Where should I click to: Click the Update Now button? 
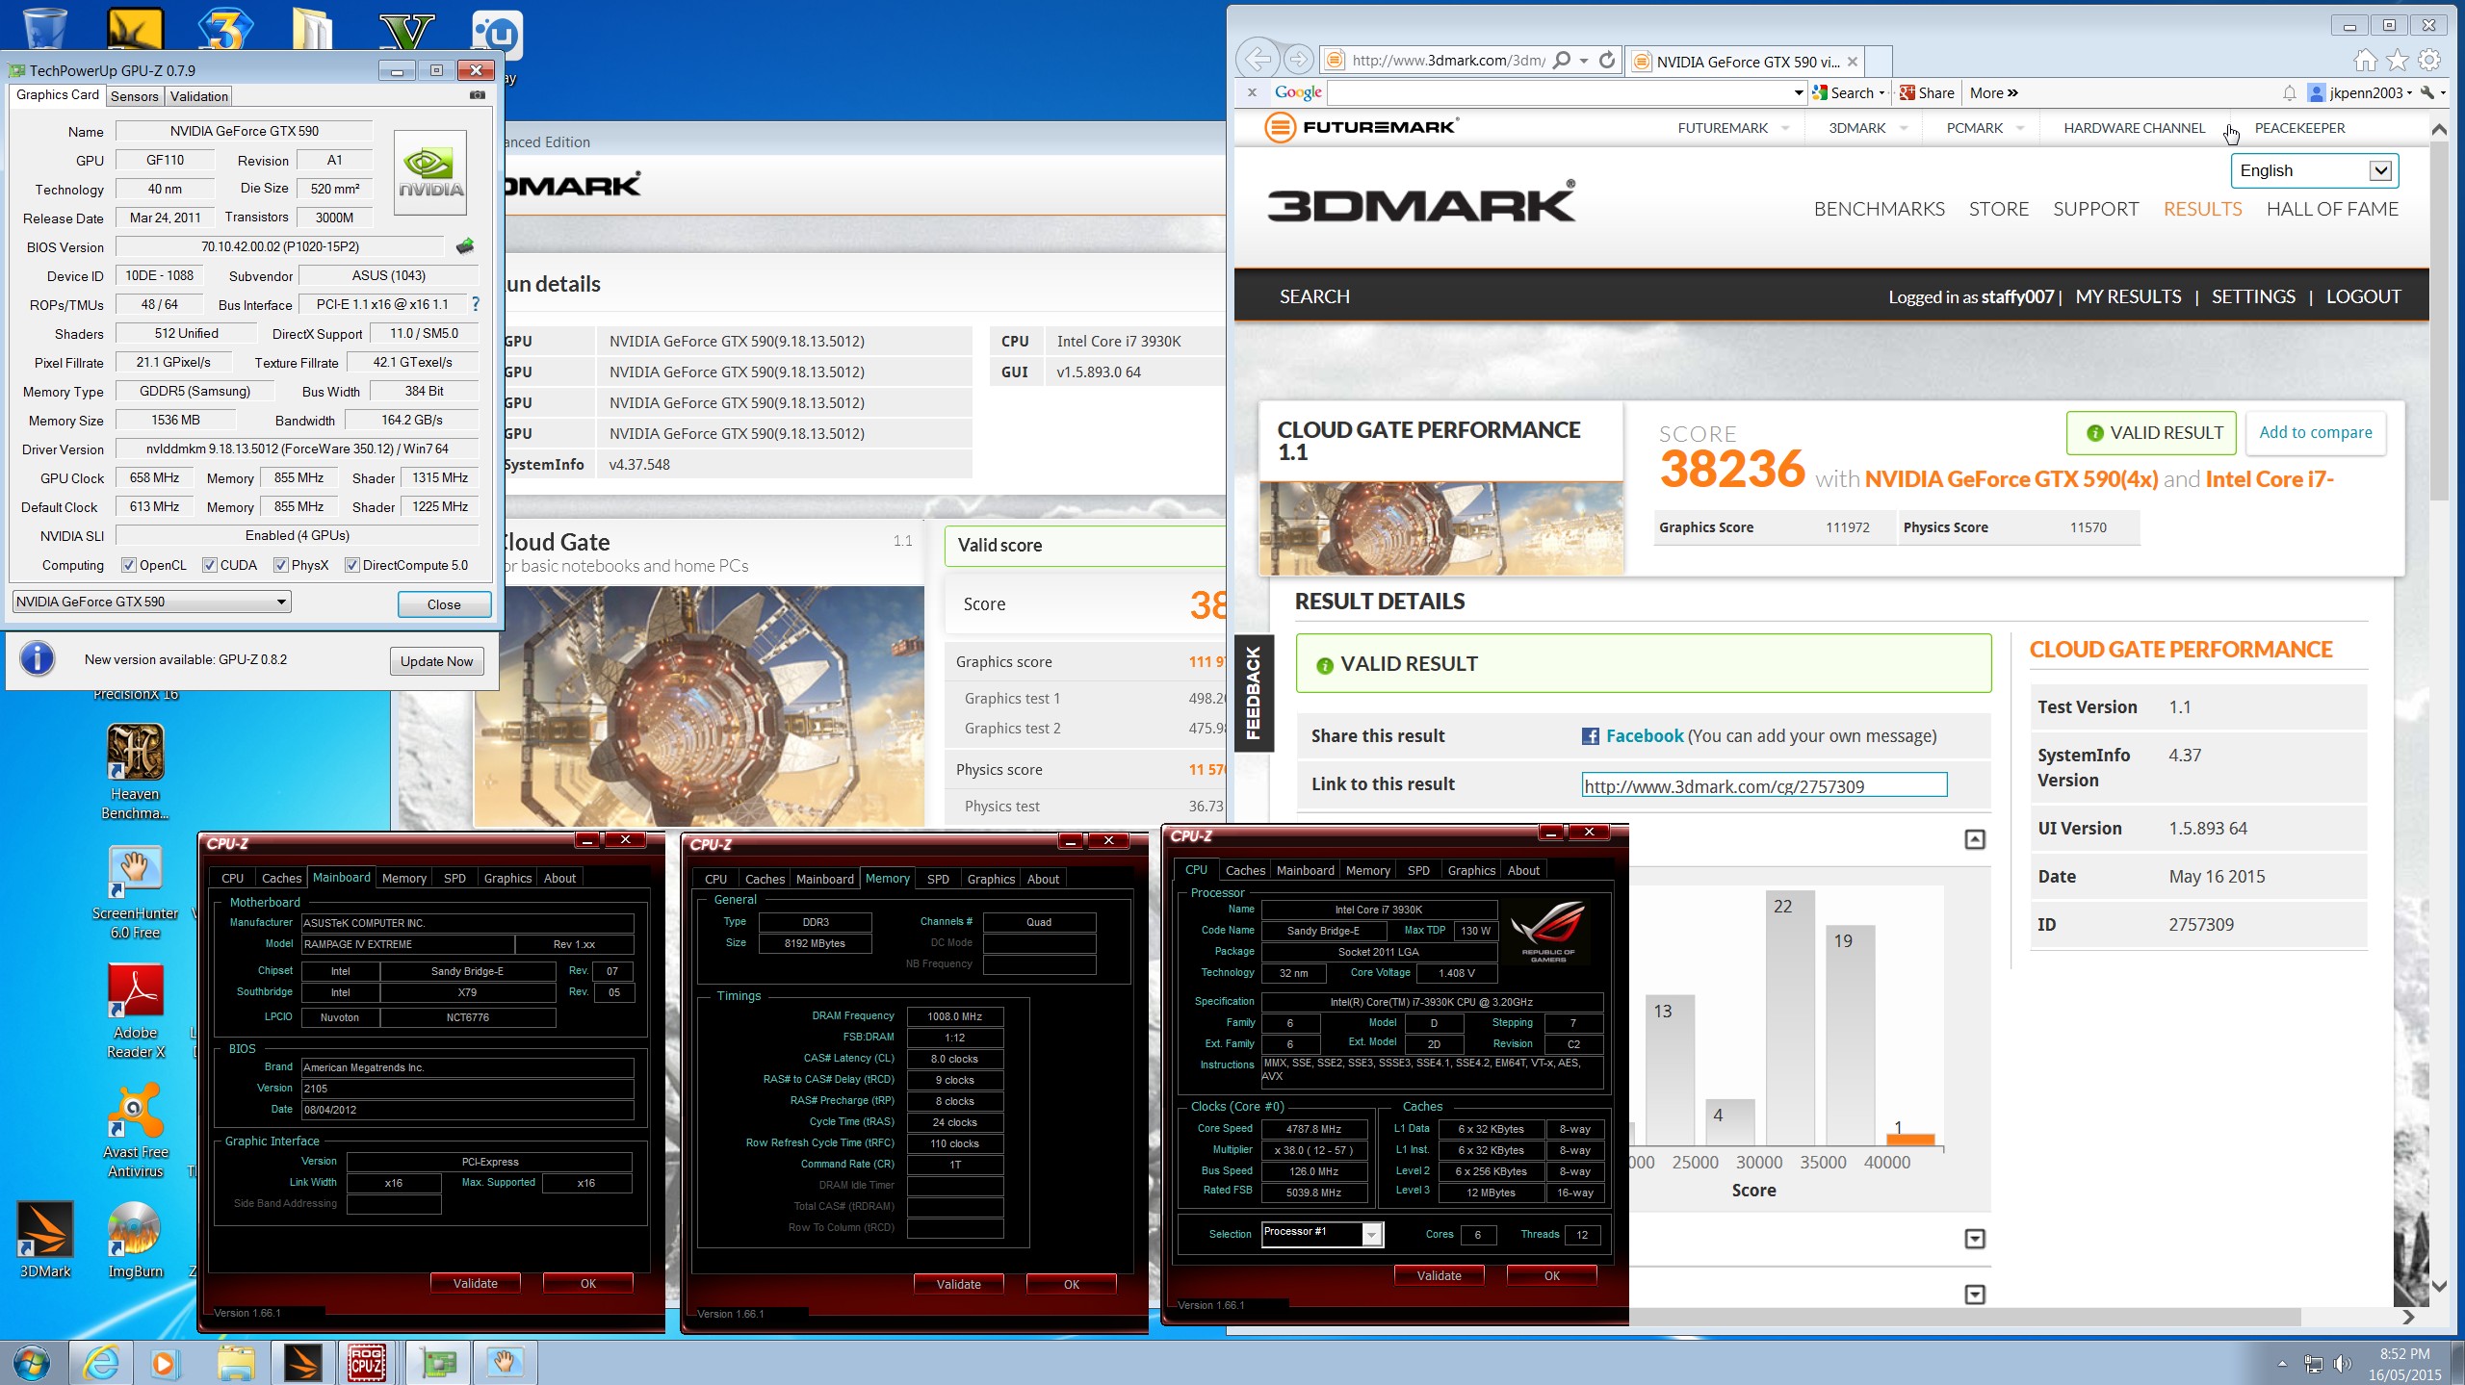point(436,661)
